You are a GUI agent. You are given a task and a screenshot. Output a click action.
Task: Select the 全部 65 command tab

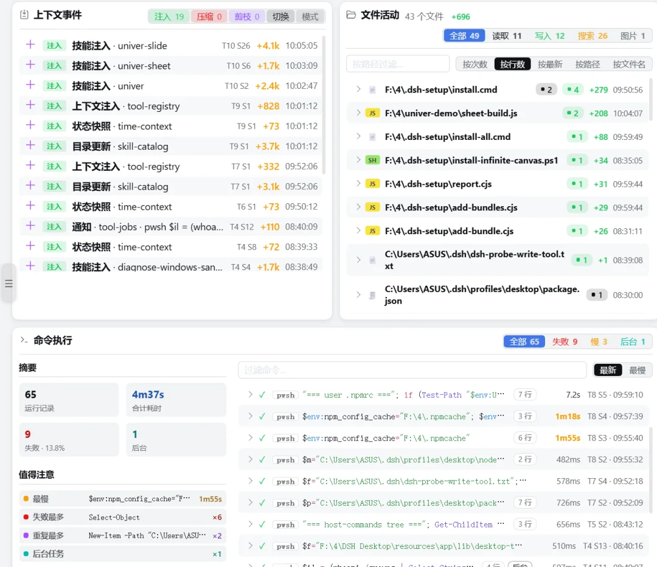[x=524, y=341]
